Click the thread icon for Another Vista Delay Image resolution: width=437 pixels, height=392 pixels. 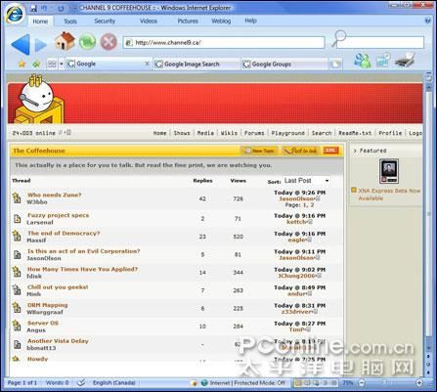click(x=17, y=344)
